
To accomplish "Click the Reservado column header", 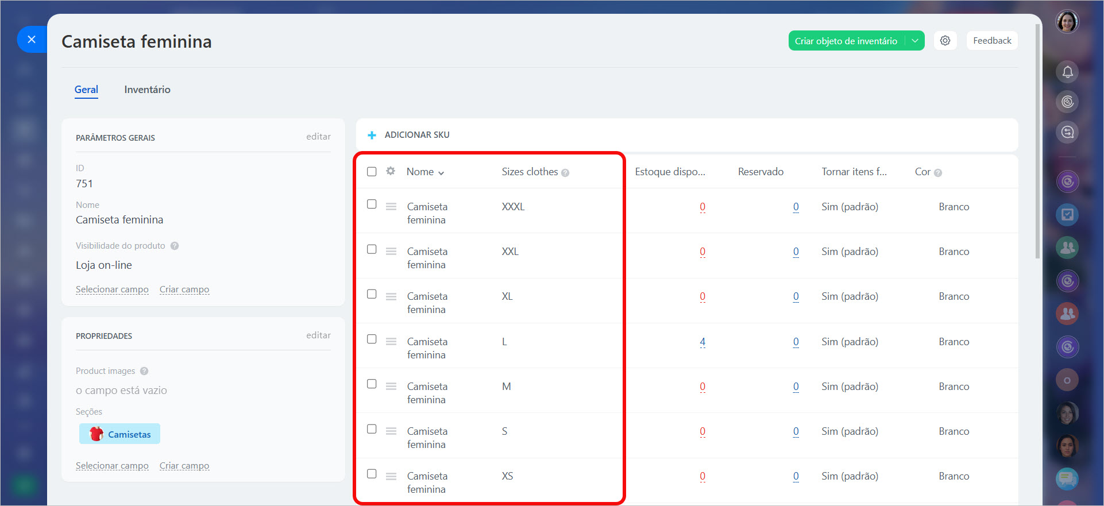I will (x=761, y=172).
